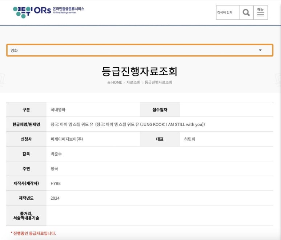The width and height of the screenshot is (281, 240).
Task: Click the 감독 header cell
Action: click(26, 154)
